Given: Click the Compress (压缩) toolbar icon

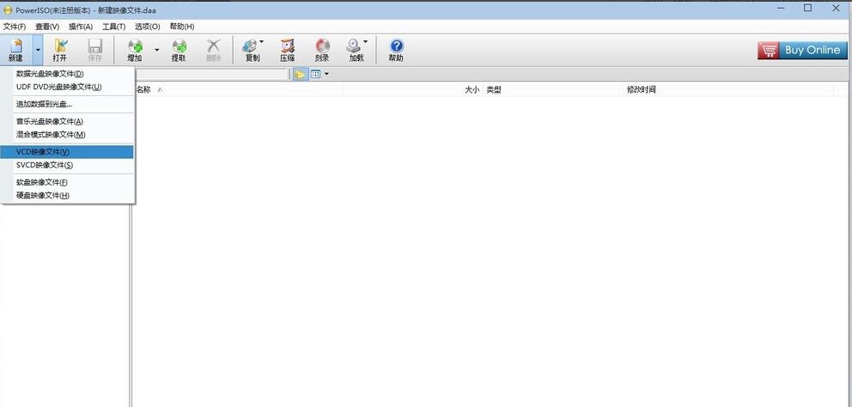Looking at the screenshot, I should (288, 50).
